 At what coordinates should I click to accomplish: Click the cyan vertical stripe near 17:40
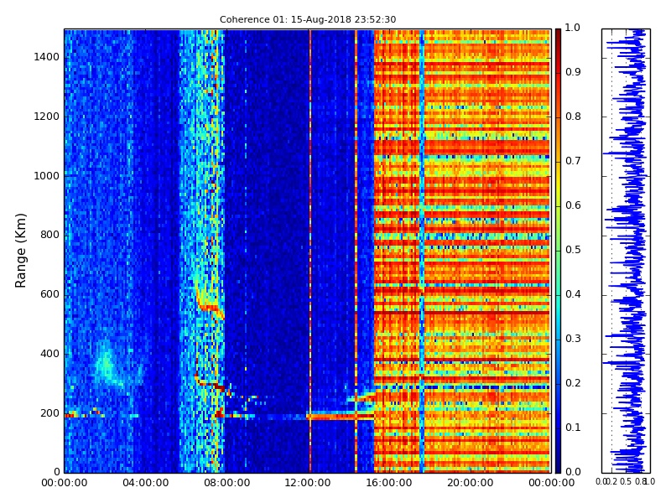coord(422,251)
